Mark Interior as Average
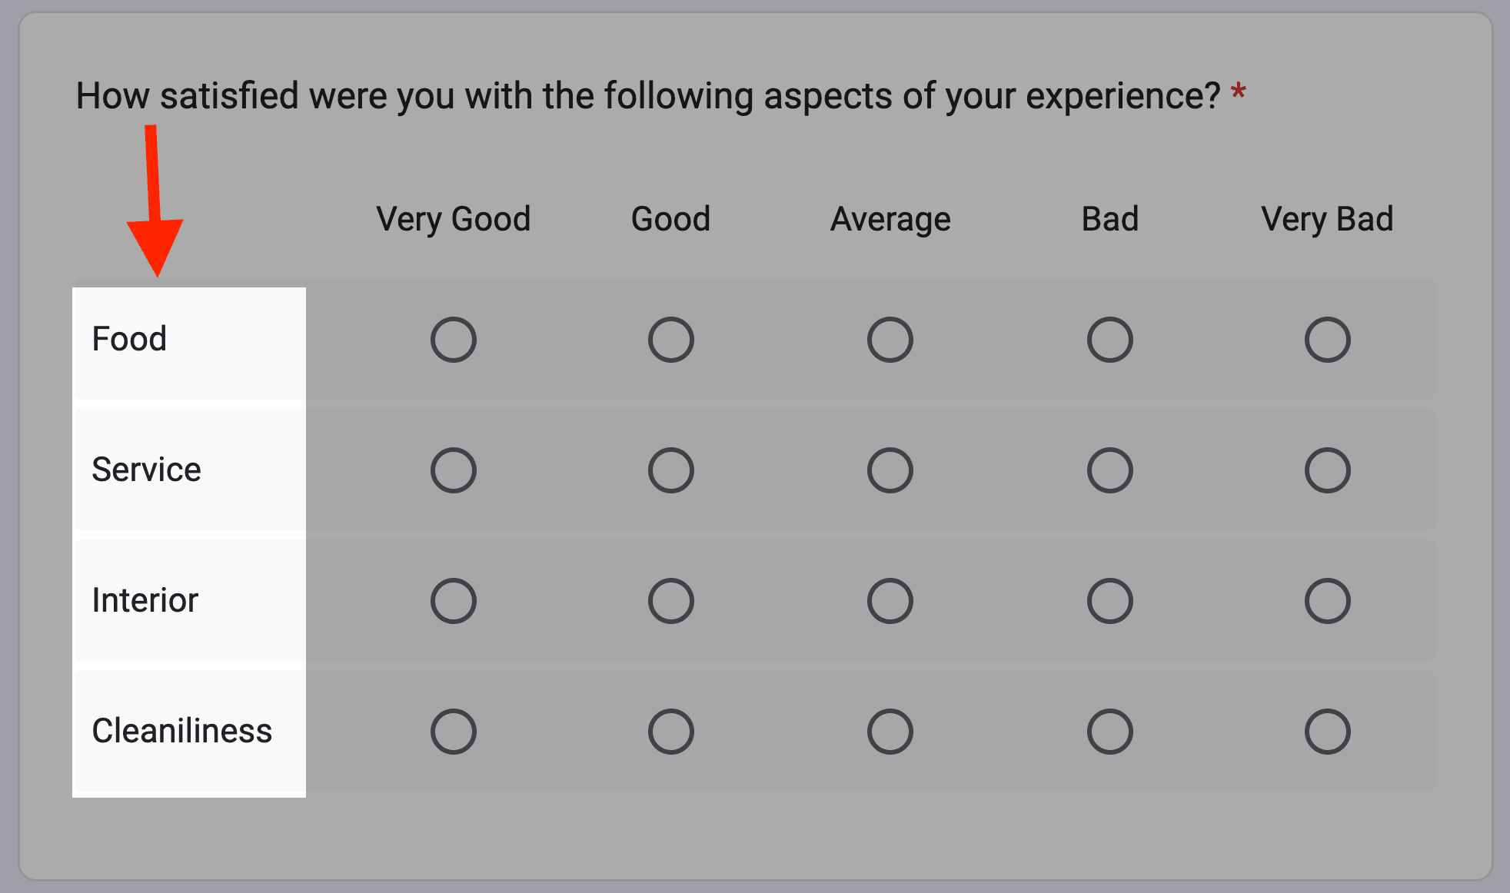1510x893 pixels. [890, 600]
